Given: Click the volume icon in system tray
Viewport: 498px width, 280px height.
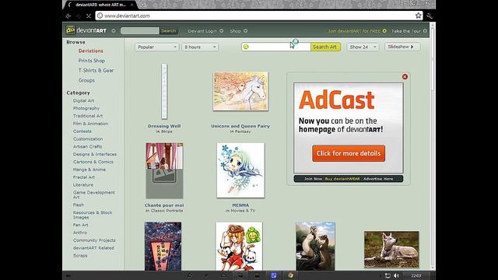Looking at the screenshot, I should (x=396, y=275).
